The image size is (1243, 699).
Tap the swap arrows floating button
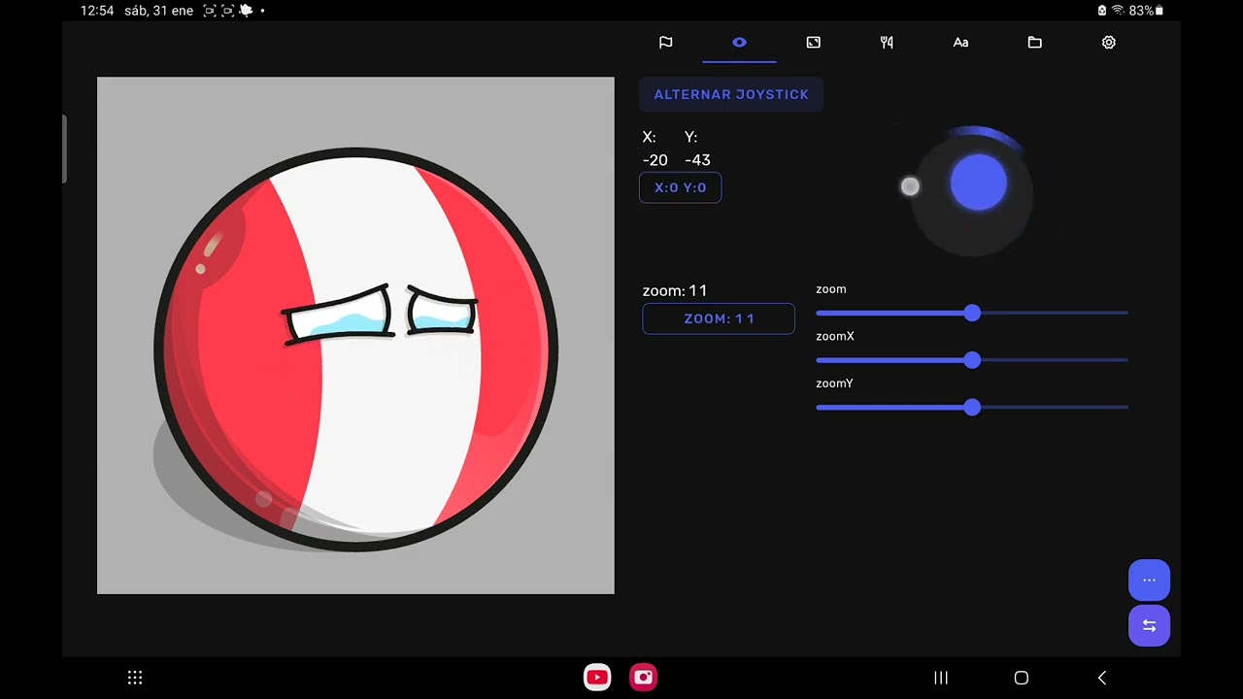1149,626
